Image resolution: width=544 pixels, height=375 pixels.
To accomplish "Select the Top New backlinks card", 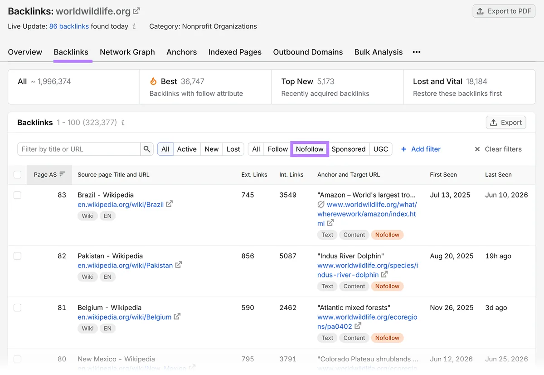I will (x=337, y=87).
